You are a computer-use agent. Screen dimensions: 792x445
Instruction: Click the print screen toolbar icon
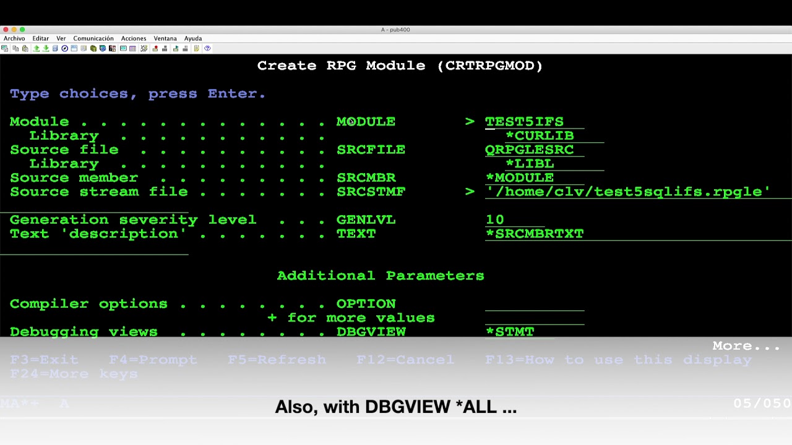pyautogui.click(x=4, y=48)
